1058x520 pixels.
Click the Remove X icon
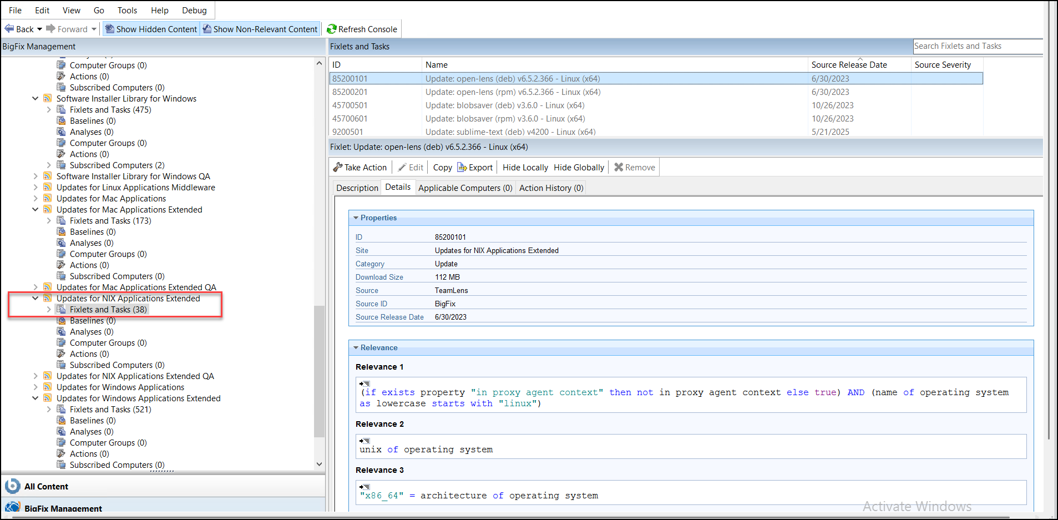pyautogui.click(x=619, y=167)
